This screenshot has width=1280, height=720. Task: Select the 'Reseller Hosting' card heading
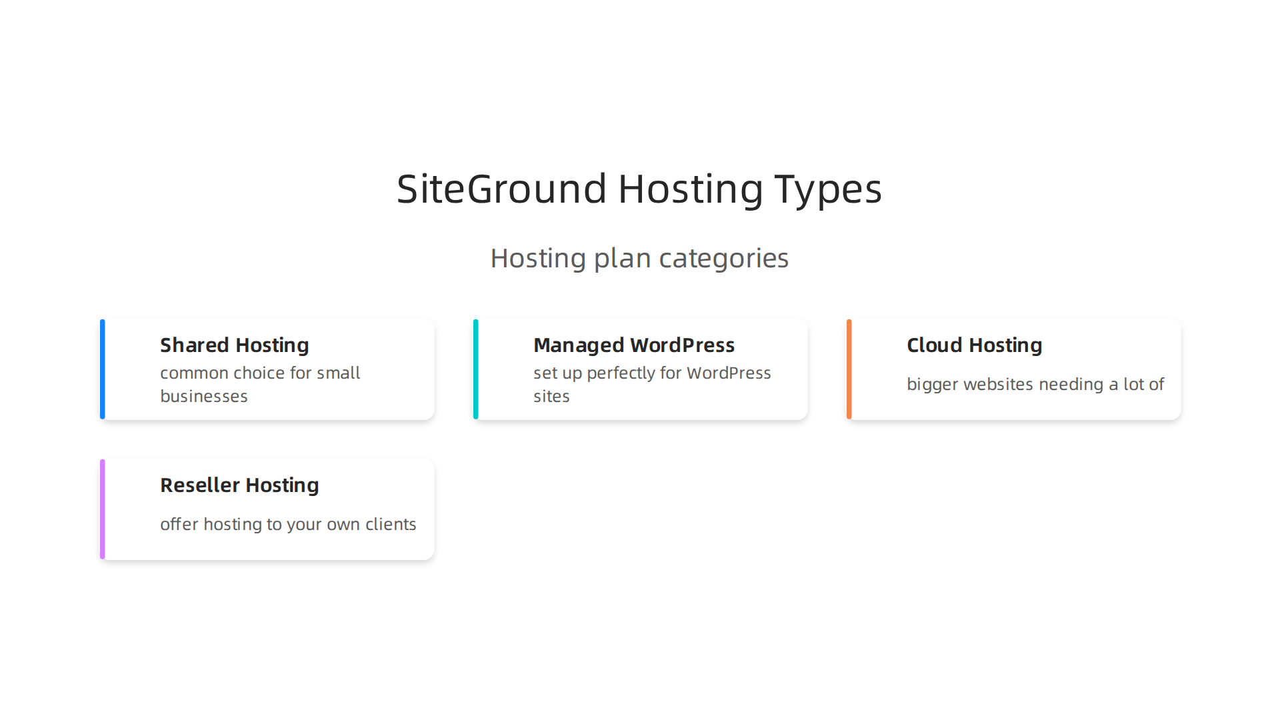click(x=239, y=485)
